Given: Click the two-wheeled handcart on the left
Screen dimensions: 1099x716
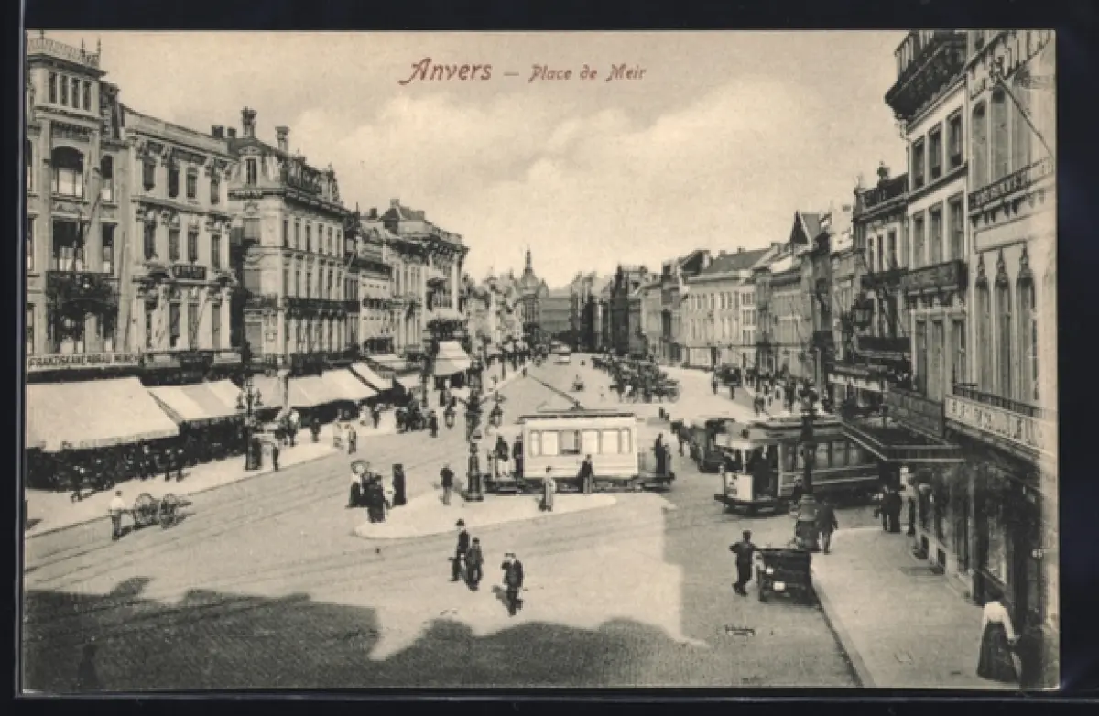Looking at the screenshot, I should [157, 510].
